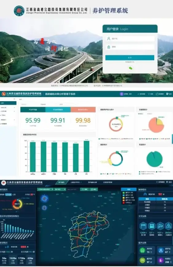Screen dimensions: 173x267
Task: Click the logout icon in teal header
Action: click(167, 94)
